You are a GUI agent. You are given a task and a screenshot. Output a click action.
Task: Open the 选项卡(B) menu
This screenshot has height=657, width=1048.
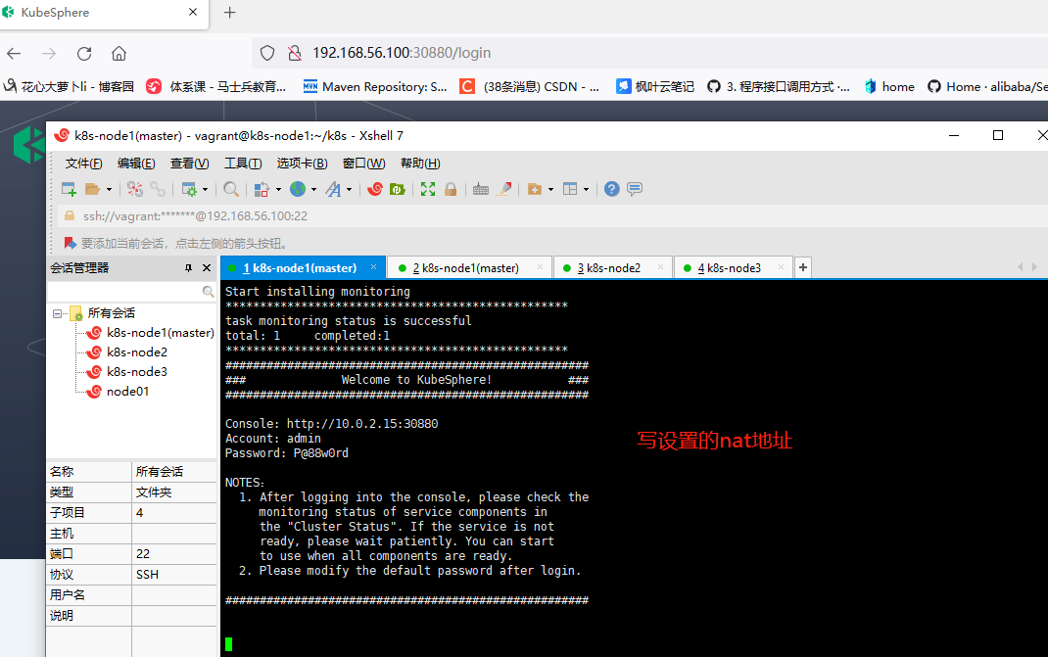coord(302,164)
